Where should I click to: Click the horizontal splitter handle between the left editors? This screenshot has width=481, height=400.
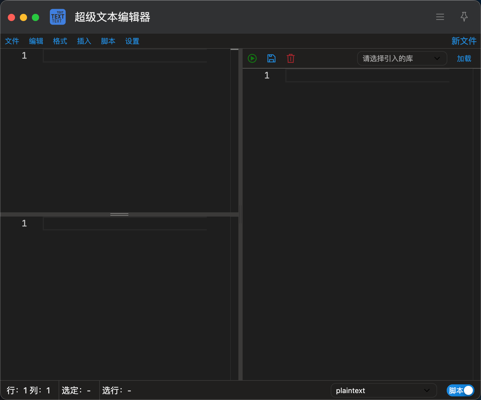(x=119, y=214)
